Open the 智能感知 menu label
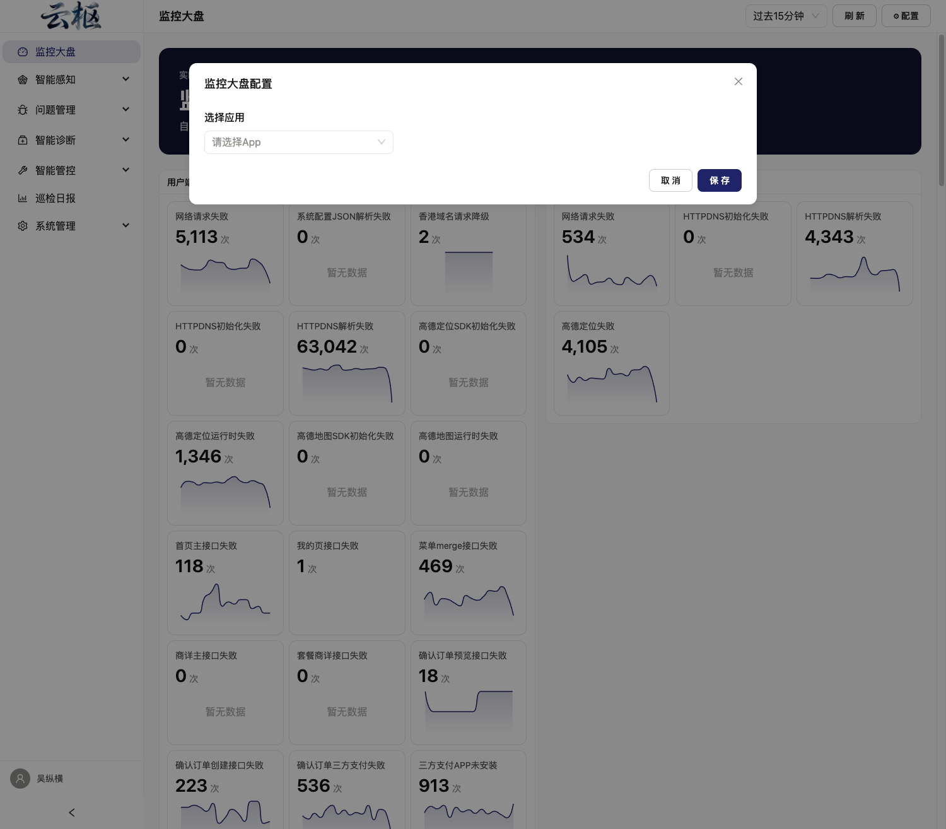This screenshot has width=946, height=829. (55, 79)
